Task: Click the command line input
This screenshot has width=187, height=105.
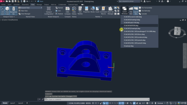Action: coord(97,99)
